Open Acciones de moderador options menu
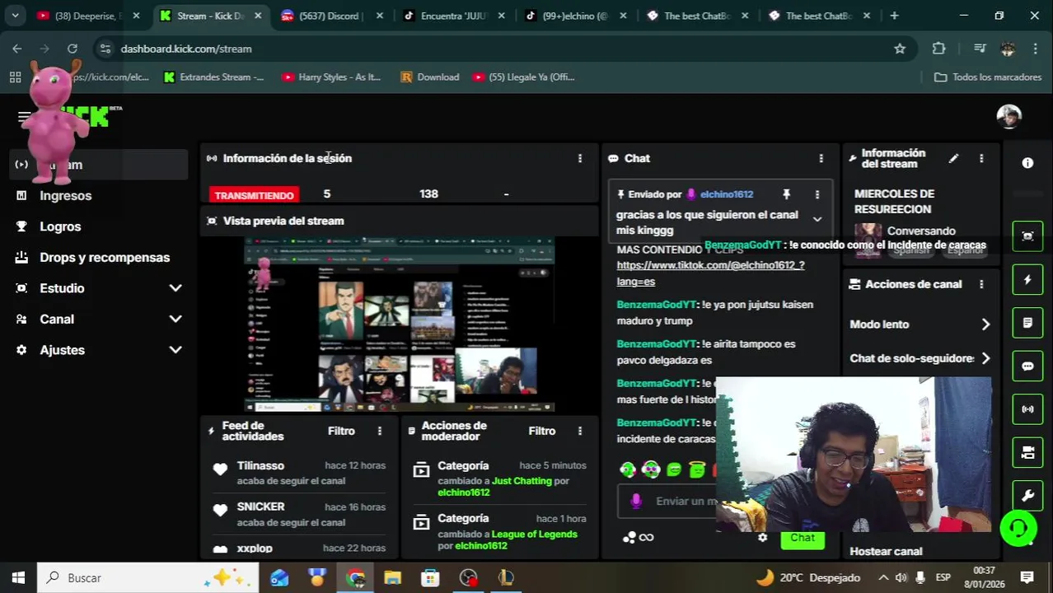Screen dimensions: 1053x593 point(580,431)
